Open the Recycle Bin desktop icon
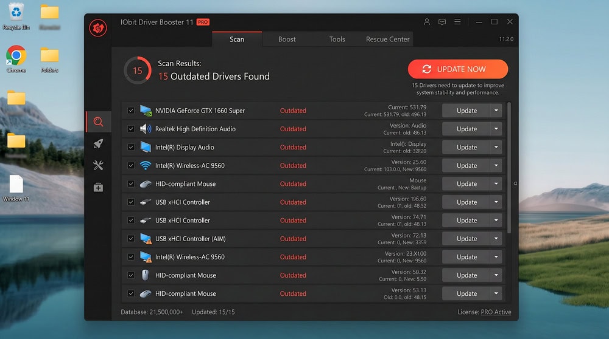The width and height of the screenshot is (609, 339). [16, 16]
